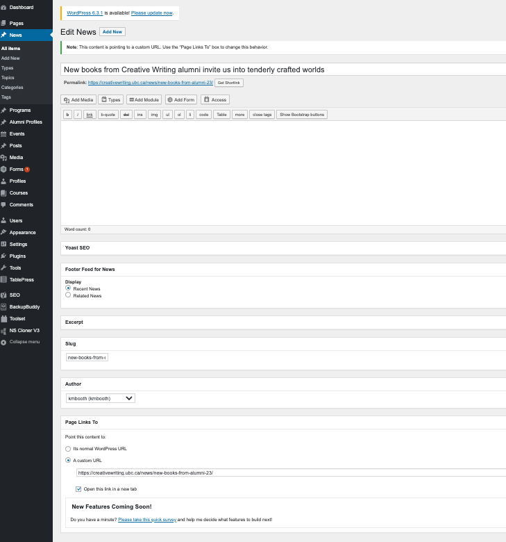Image resolution: width=506 pixels, height=542 pixels.
Task: Open Settings via its sidebar icon
Action: 4,245
